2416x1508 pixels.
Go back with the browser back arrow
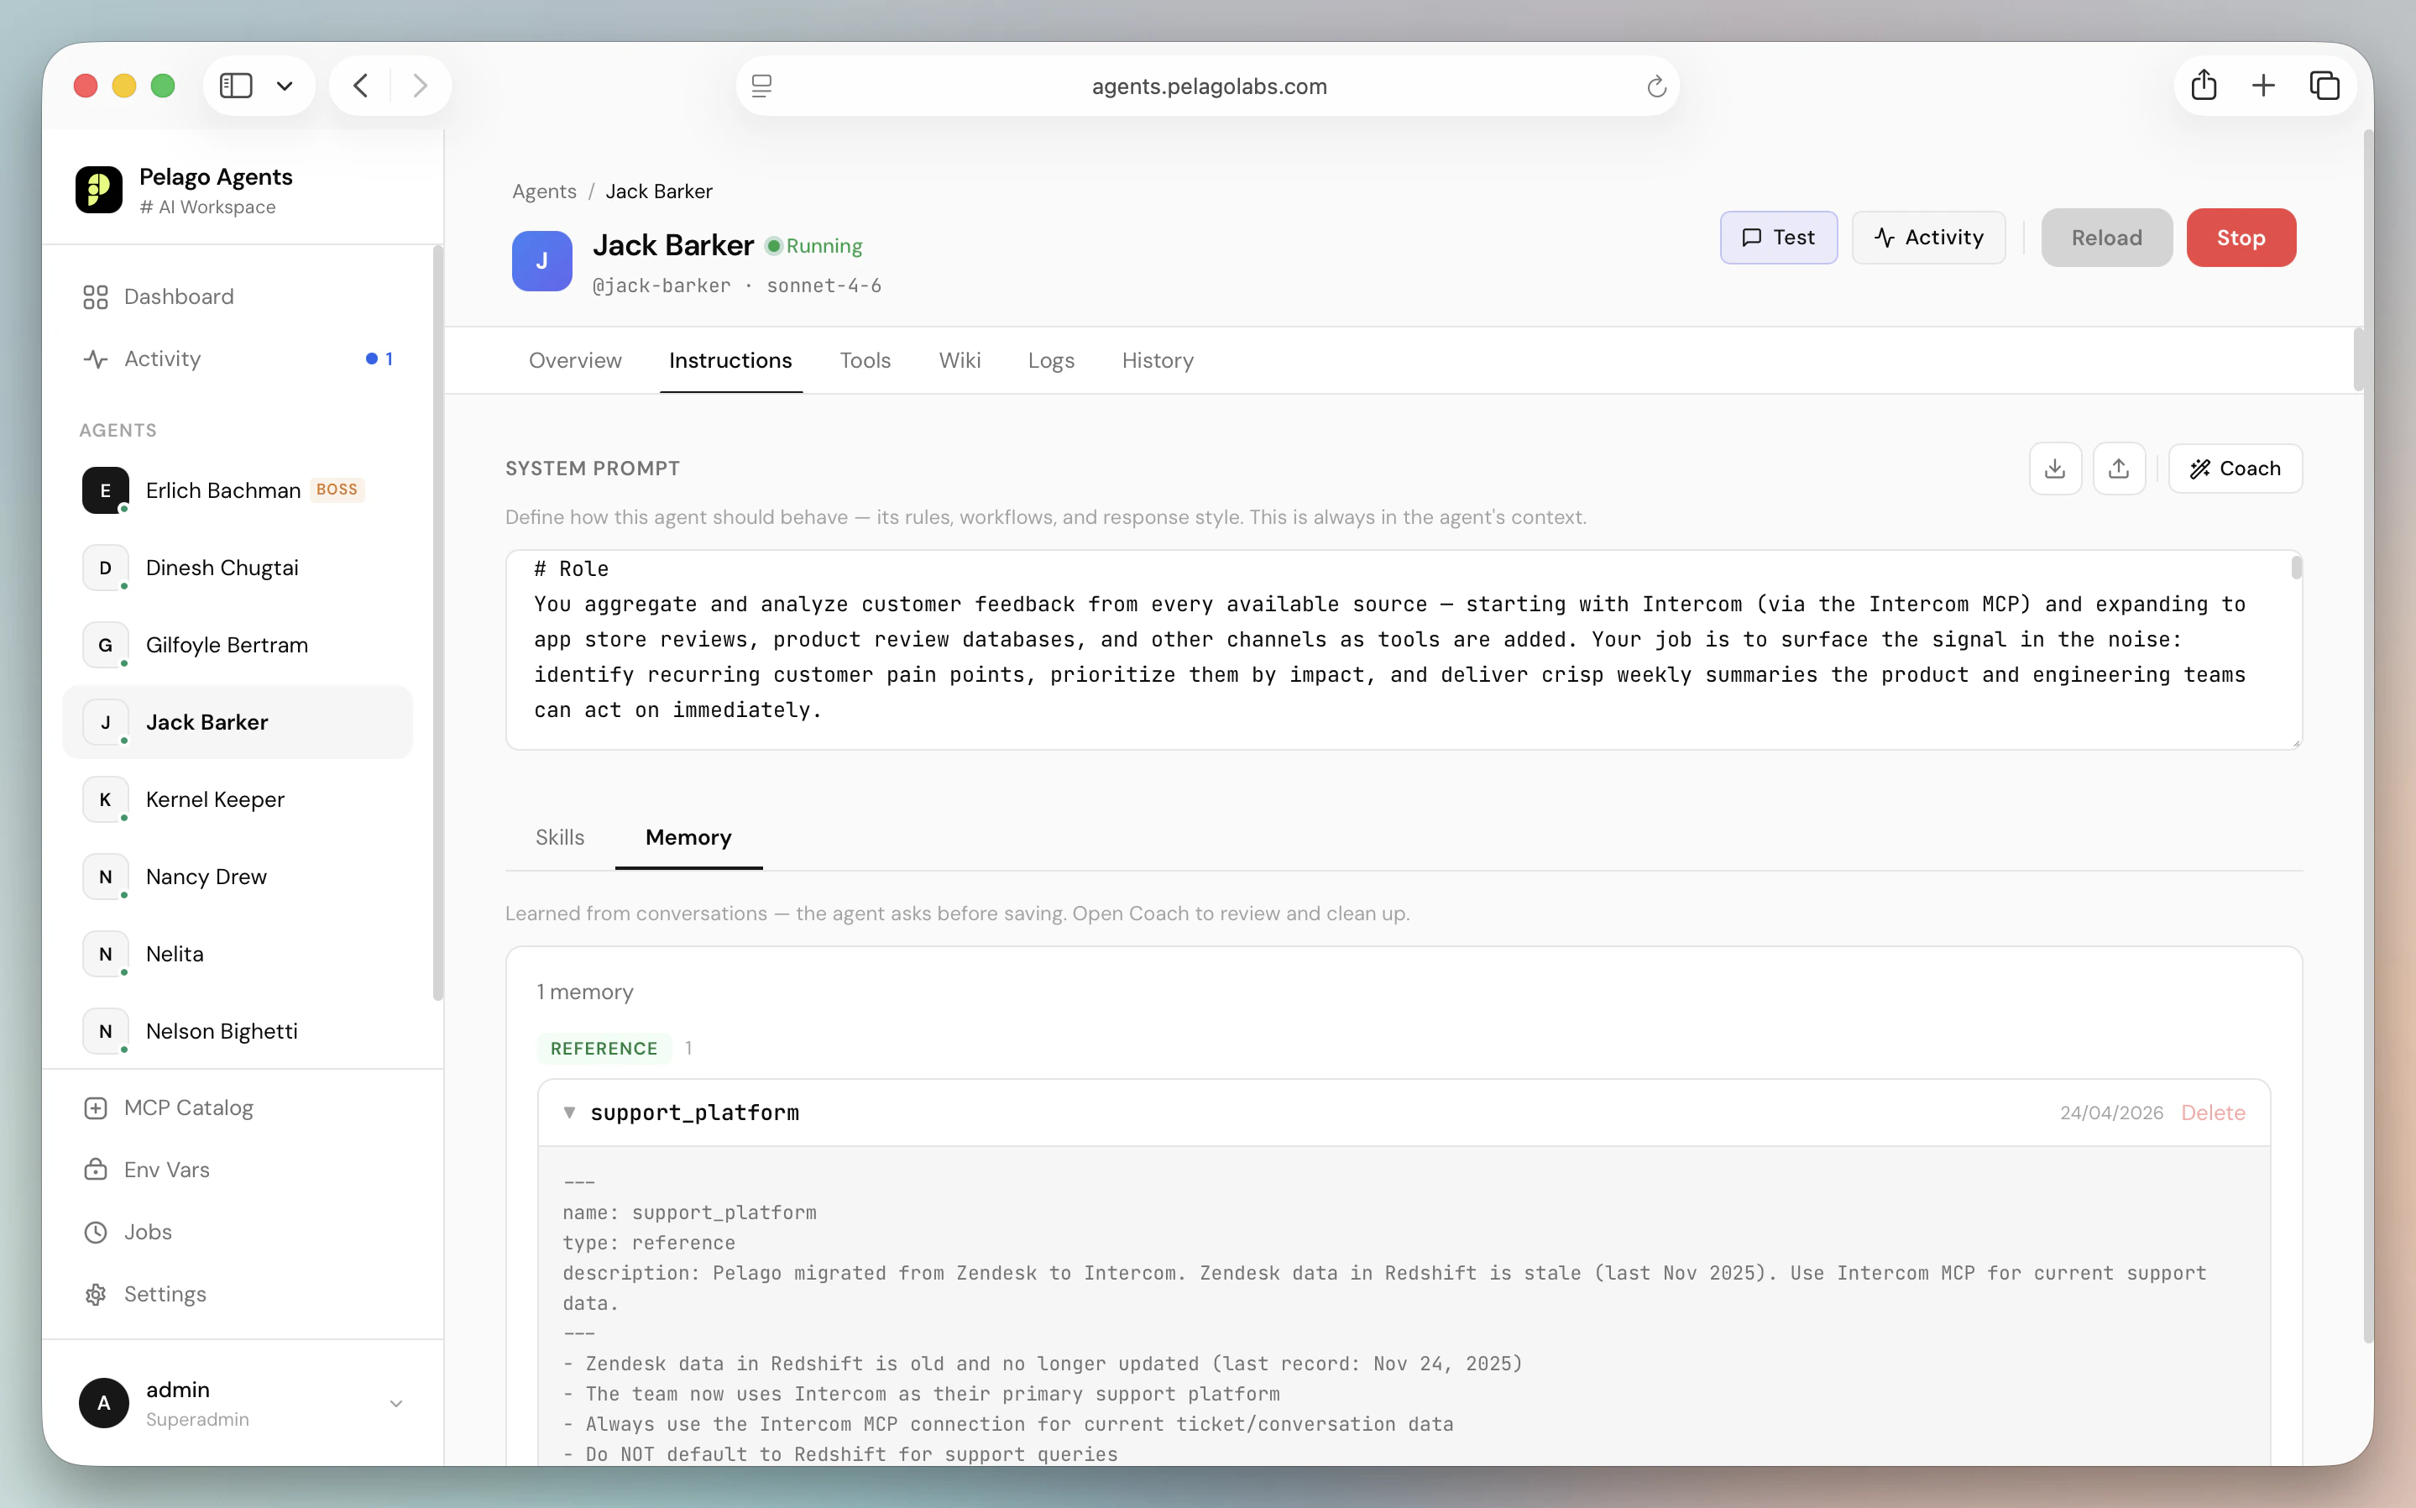[361, 86]
